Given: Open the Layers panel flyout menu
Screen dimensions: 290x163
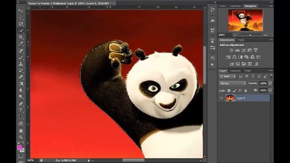Looking at the screenshot, I should tap(271, 71).
